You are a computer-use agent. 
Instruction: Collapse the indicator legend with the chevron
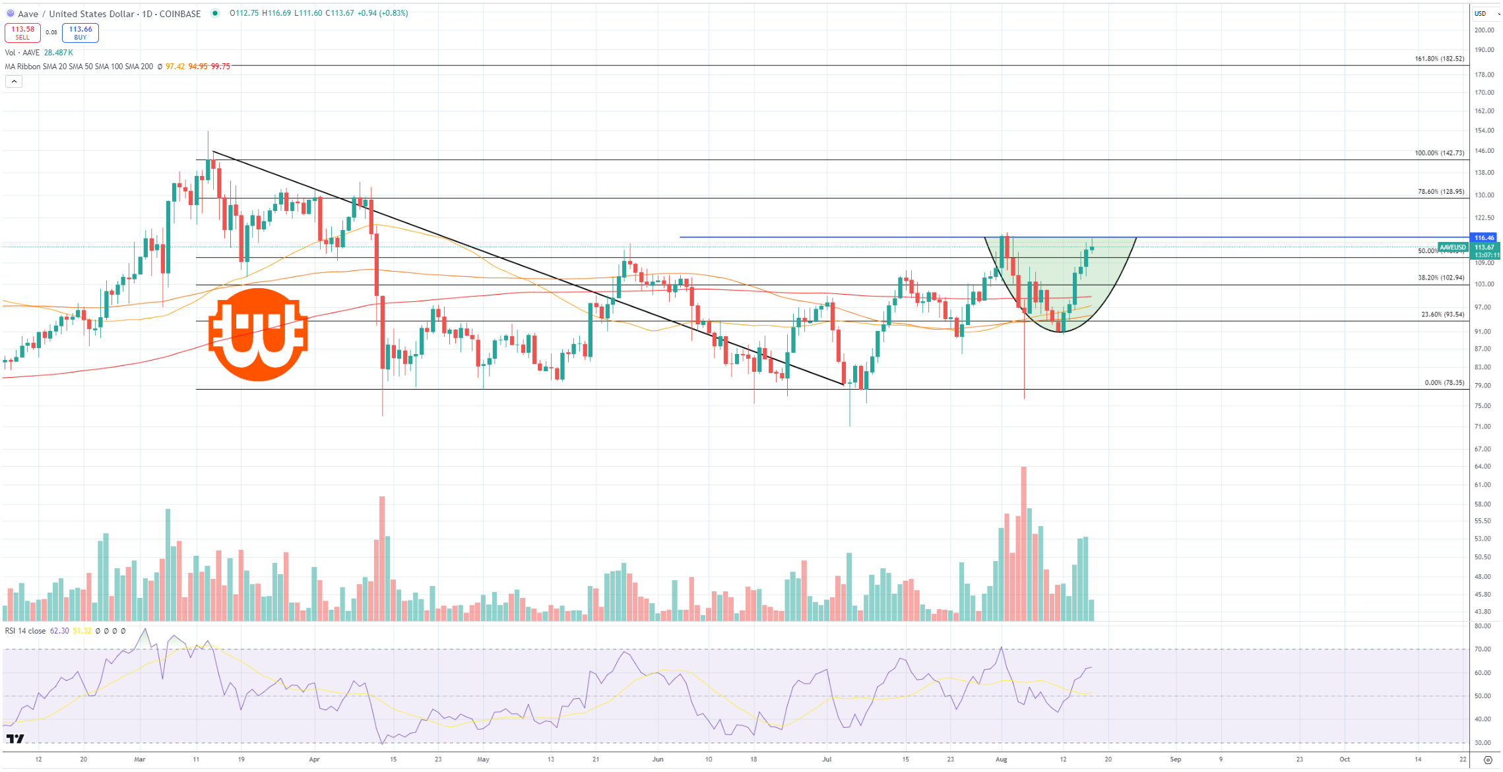(x=14, y=82)
